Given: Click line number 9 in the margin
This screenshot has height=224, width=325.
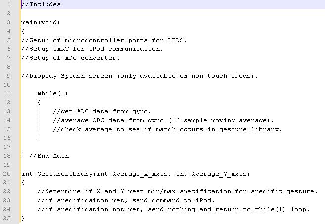Looking at the screenshot, I should pyautogui.click(x=8, y=76).
